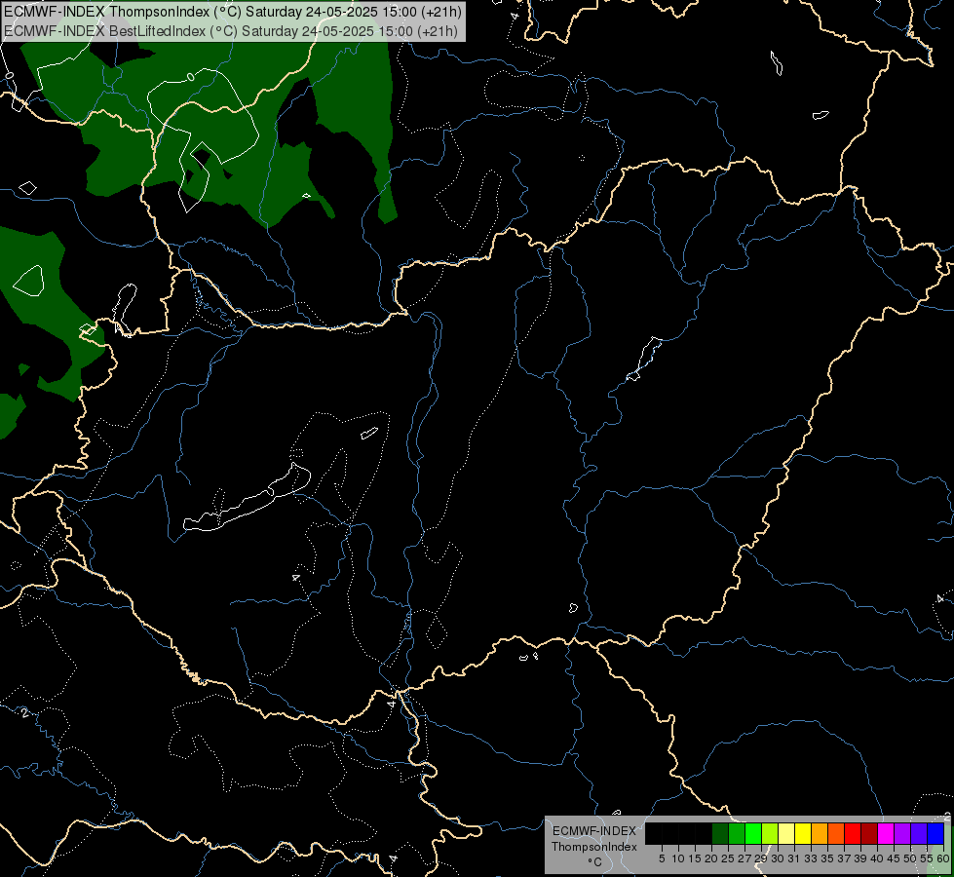Click the pale yellow 30–31 legend swatch

pos(786,834)
